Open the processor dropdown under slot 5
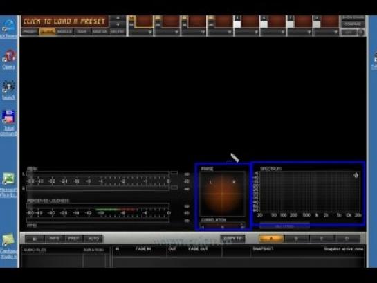This screenshot has width=377, height=283. [x=247, y=32]
